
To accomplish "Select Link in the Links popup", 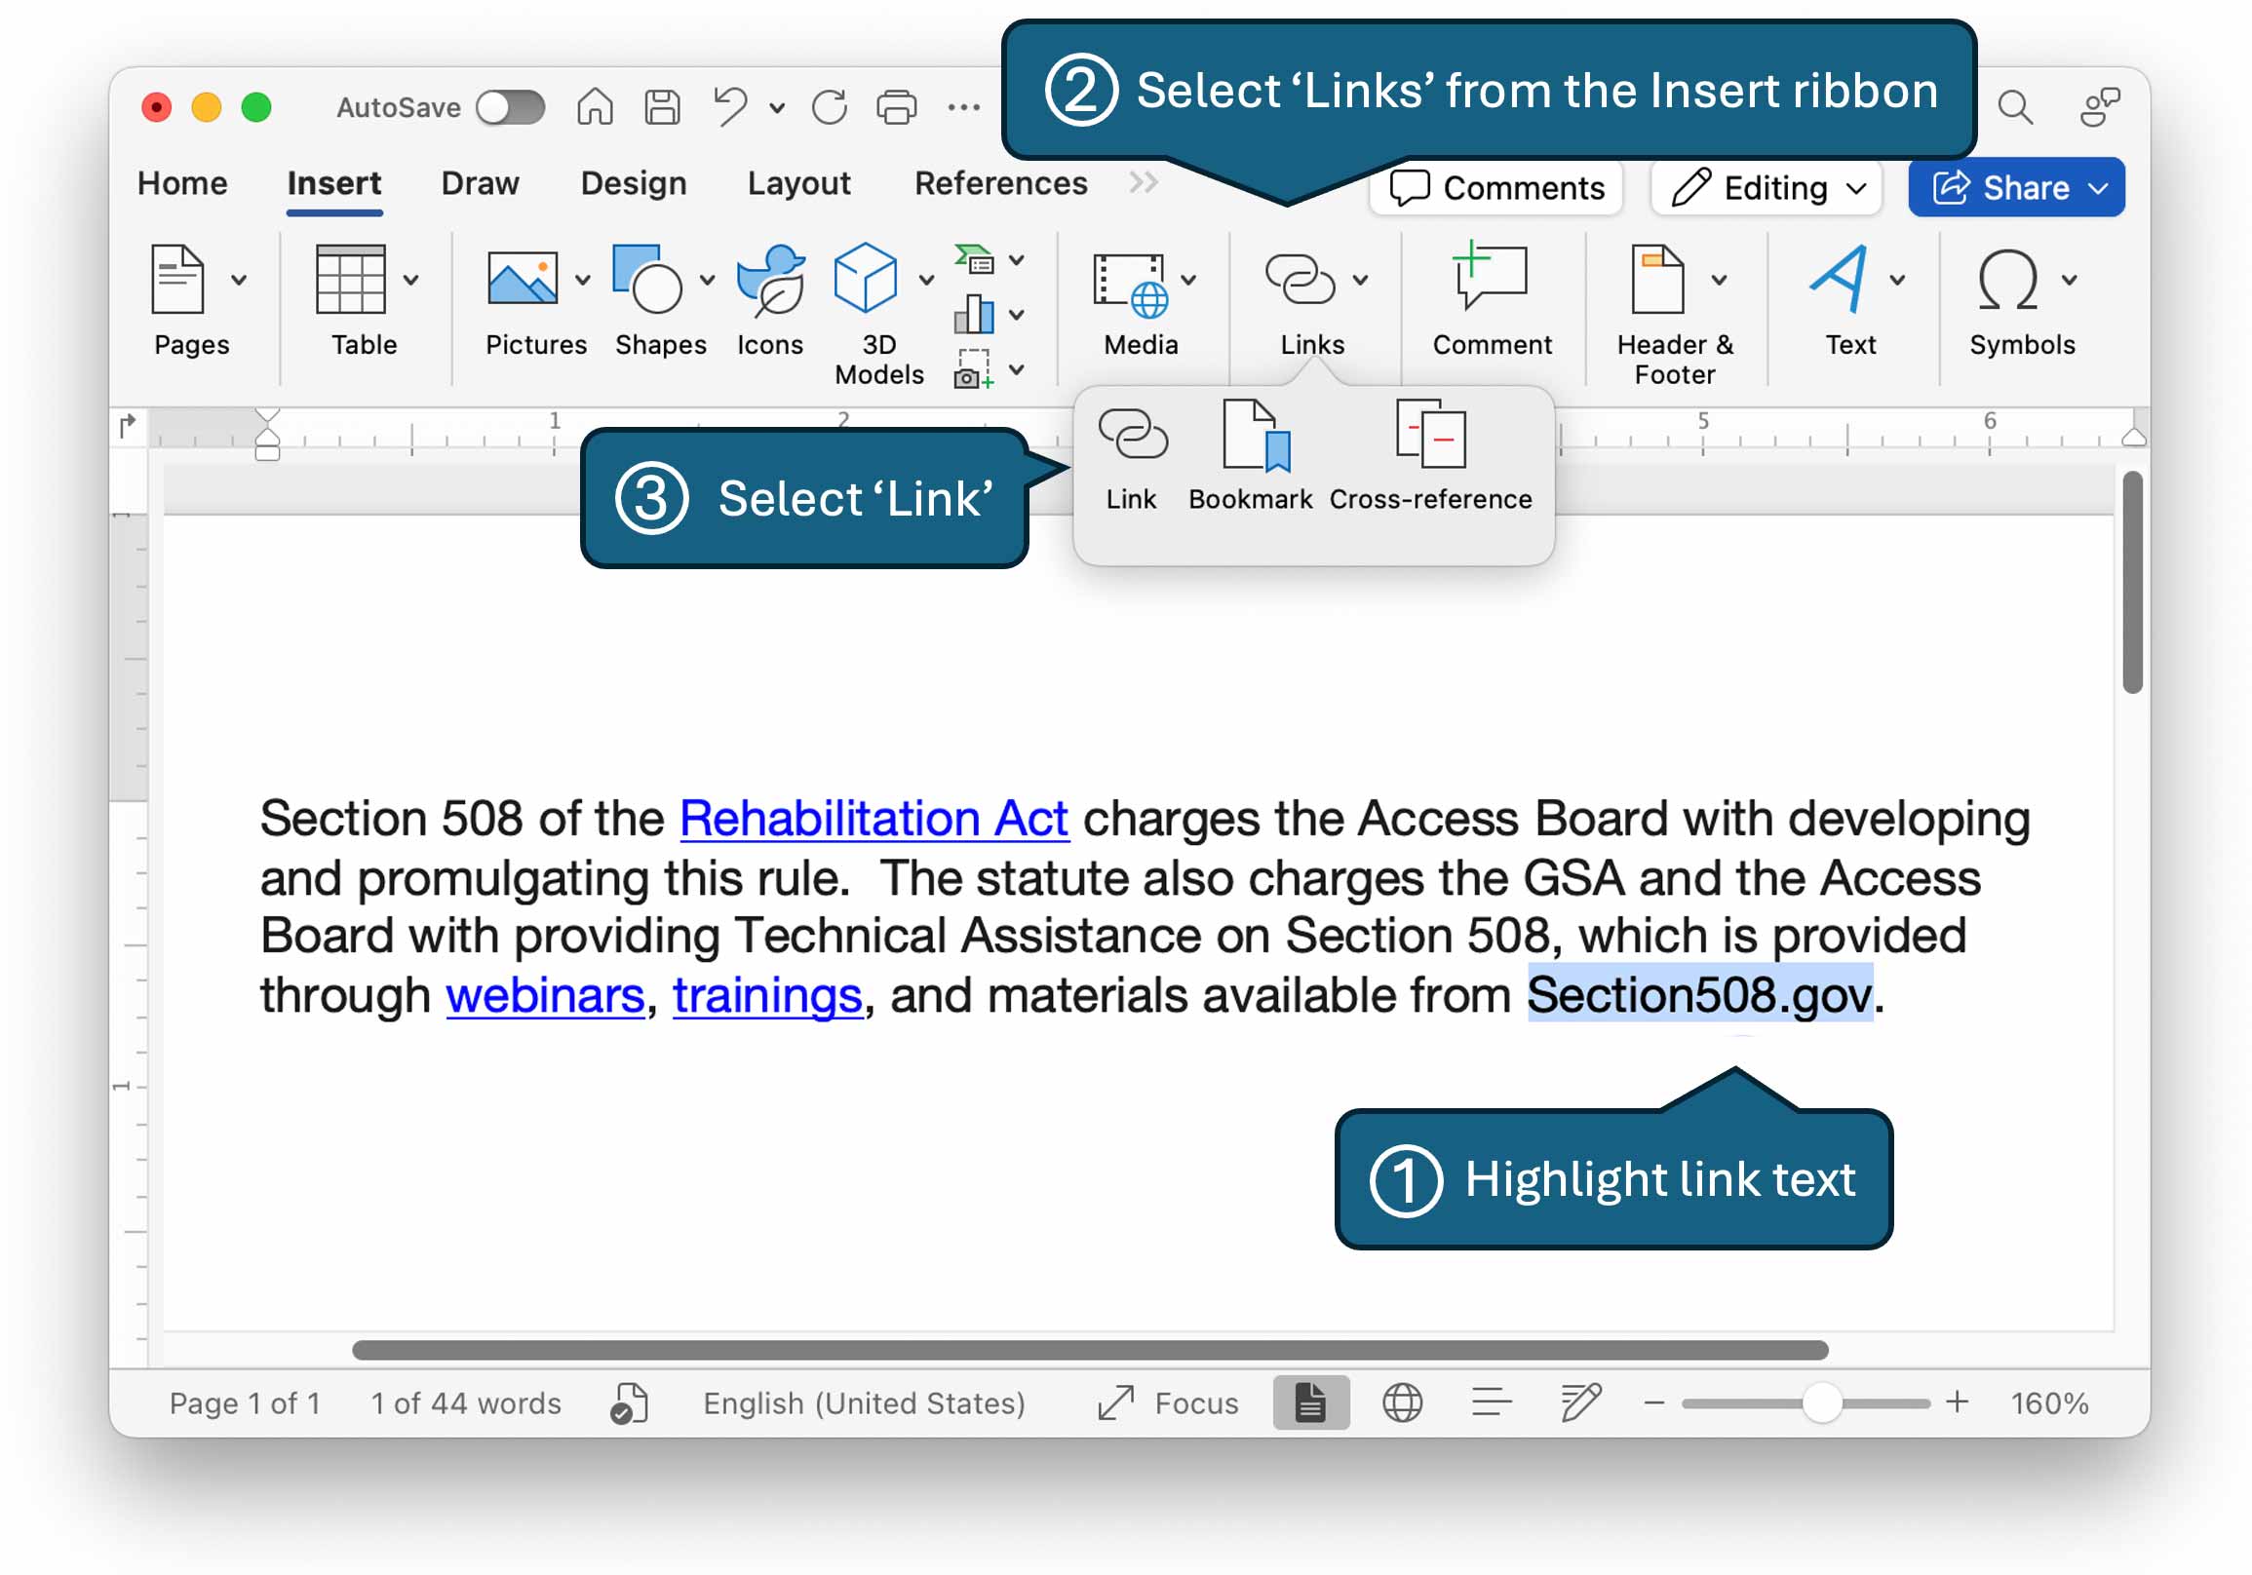I will [1132, 459].
